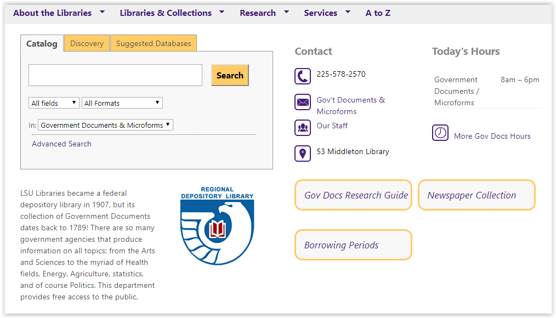Click the 53 Middleton Library address

pos(353,152)
